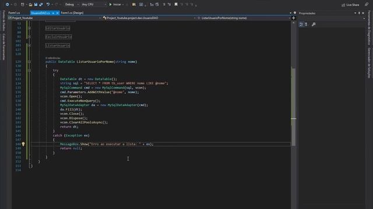Image resolution: width=373 pixels, height=209 pixels.
Task: Save the current file with the disk icon
Action: point(36,5)
